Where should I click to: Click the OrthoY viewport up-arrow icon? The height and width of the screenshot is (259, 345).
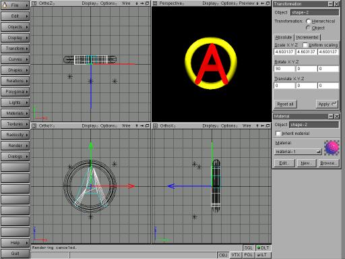coord(137,126)
